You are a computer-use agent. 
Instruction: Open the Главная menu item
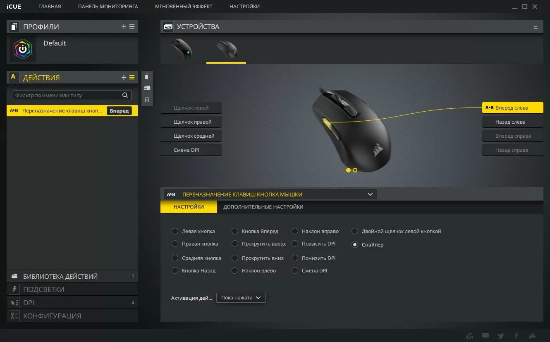click(x=50, y=7)
